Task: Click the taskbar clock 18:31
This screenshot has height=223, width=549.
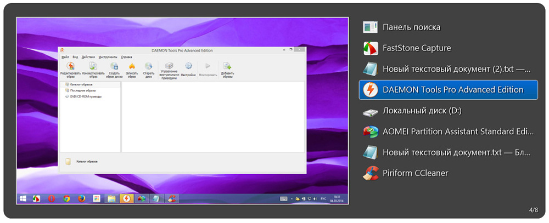Action: tap(337, 199)
